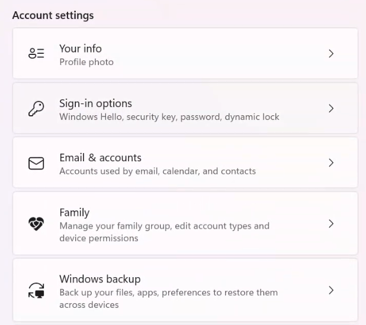Expand the Family chevron arrow

click(x=331, y=223)
